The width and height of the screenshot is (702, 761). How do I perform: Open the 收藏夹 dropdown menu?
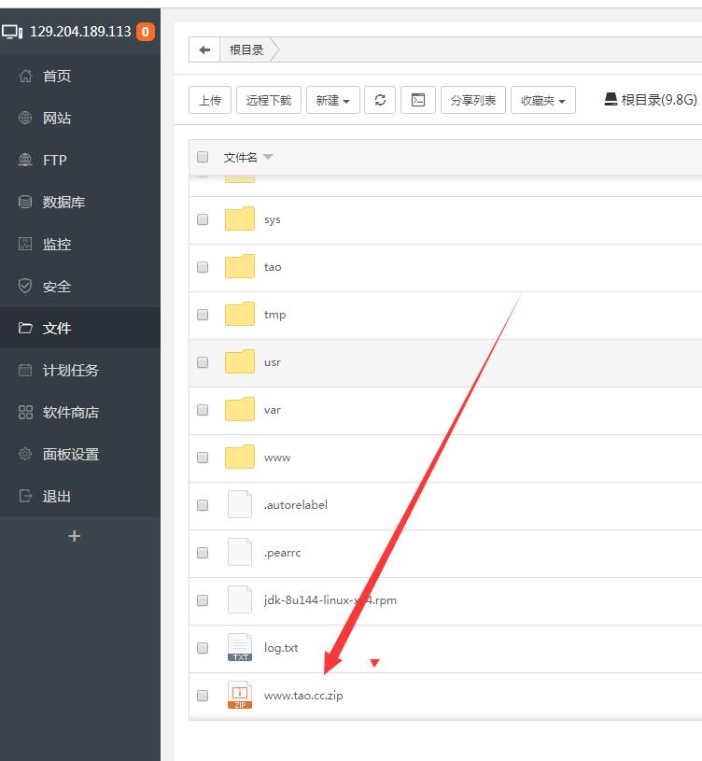[x=542, y=100]
